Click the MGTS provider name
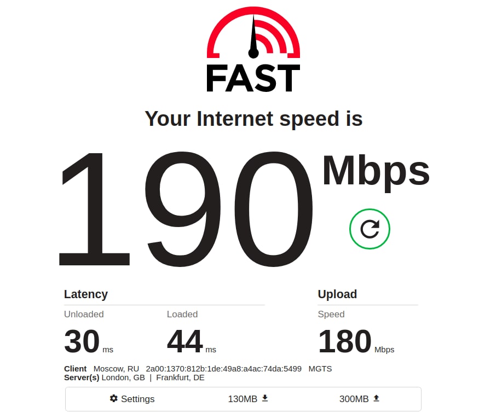This screenshot has height=418, width=479. tap(320, 369)
